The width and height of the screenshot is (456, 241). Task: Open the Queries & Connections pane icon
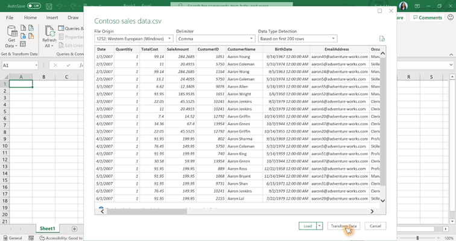[61, 28]
